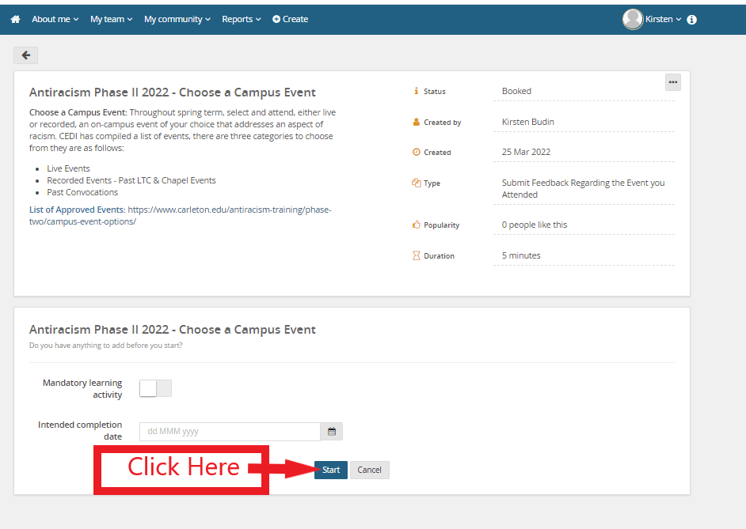Image resolution: width=746 pixels, height=529 pixels.
Task: Click the Created by person icon
Action: click(x=417, y=122)
